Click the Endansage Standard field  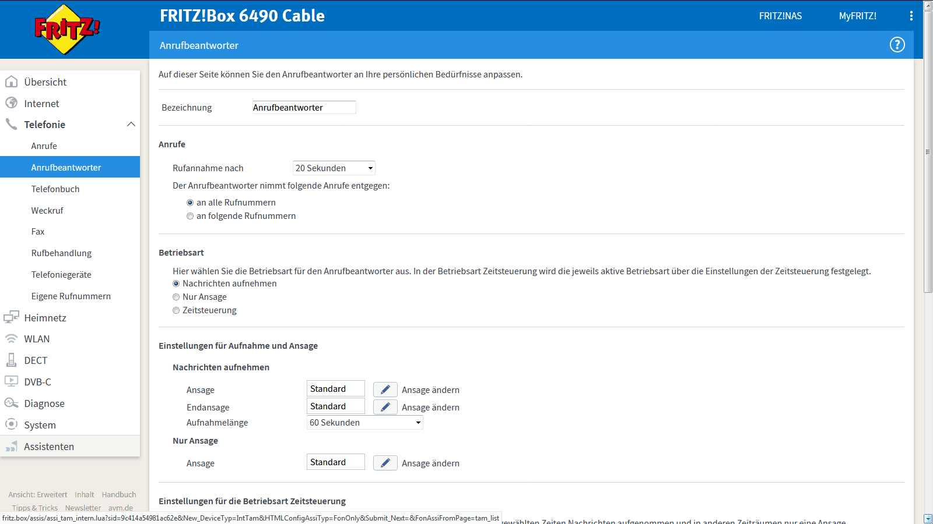336,406
